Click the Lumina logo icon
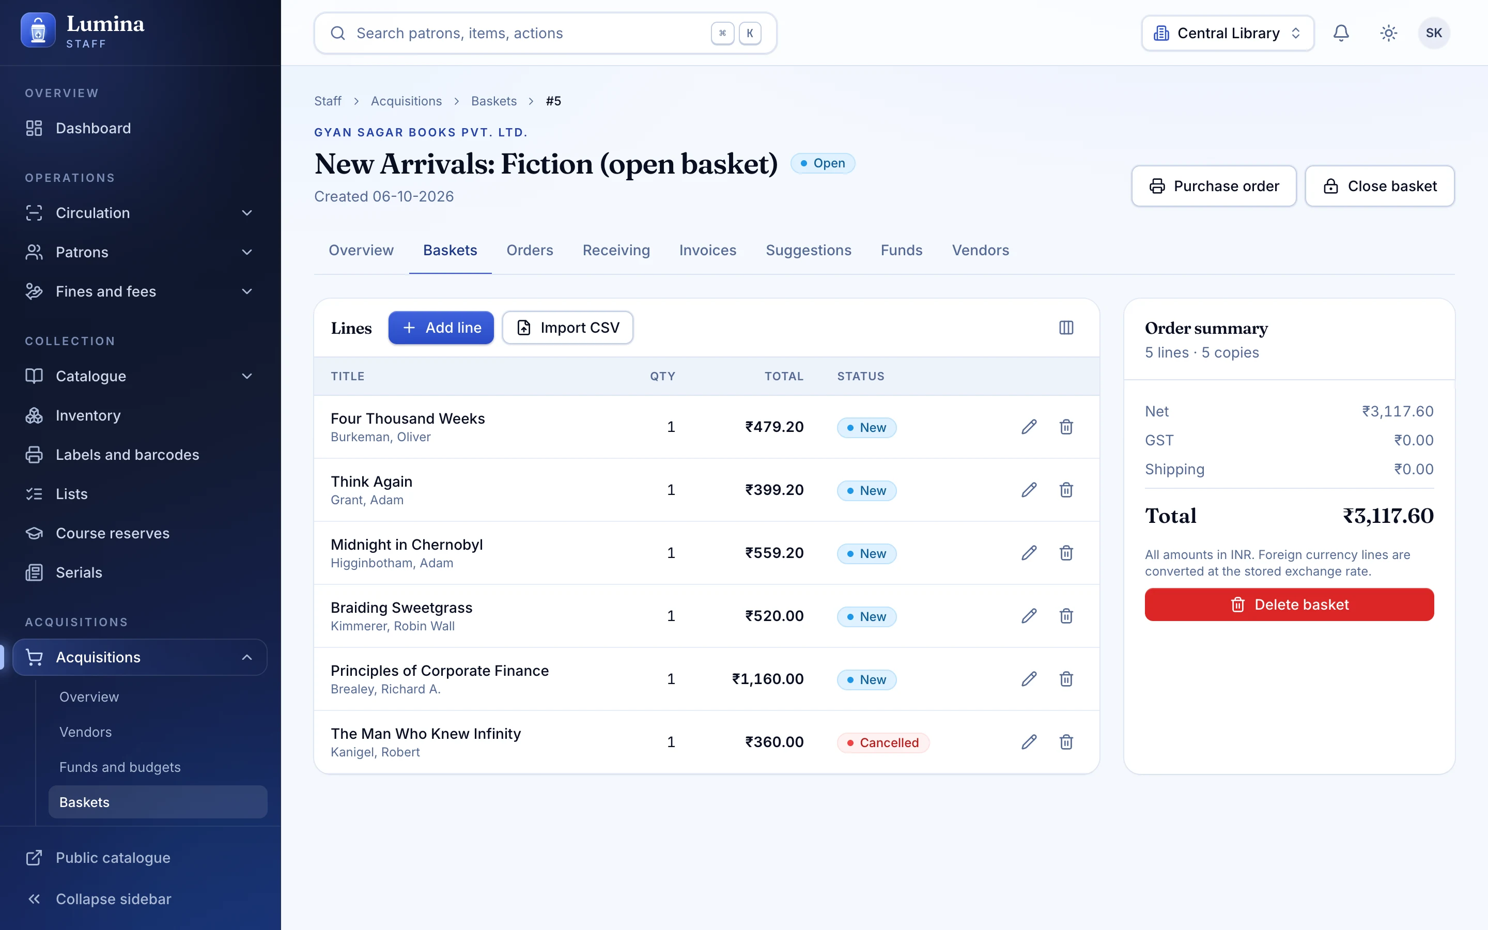The height and width of the screenshot is (930, 1488). [x=38, y=30]
